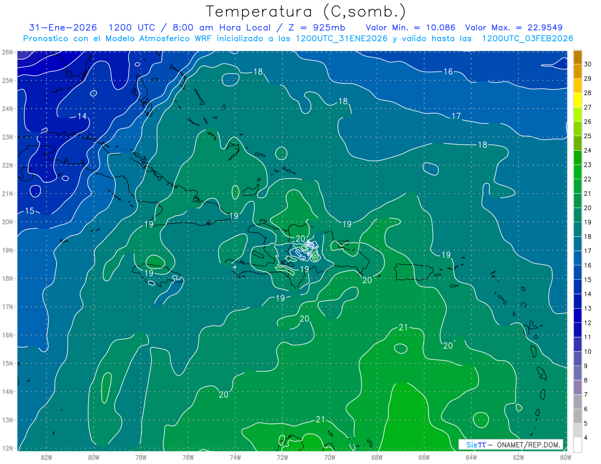Click the 70W longitude axis label

point(330,457)
